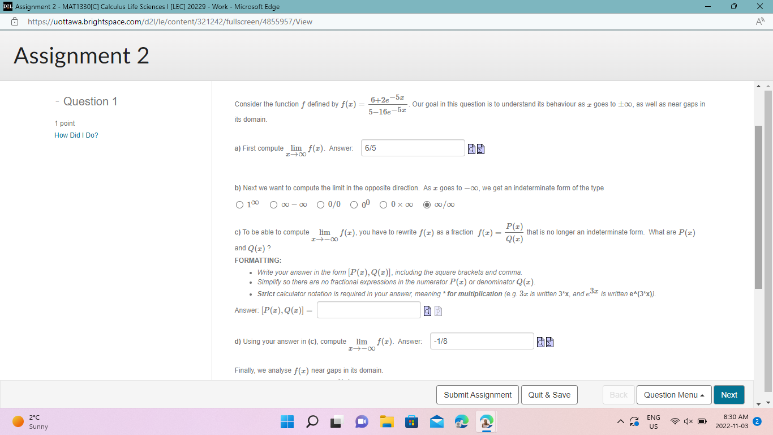Select the 0 × ∞ indeterminate form option

click(383, 204)
